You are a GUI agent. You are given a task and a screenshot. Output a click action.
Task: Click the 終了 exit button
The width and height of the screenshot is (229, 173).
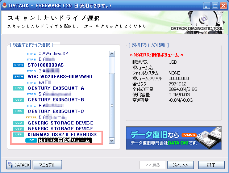pos(211,165)
